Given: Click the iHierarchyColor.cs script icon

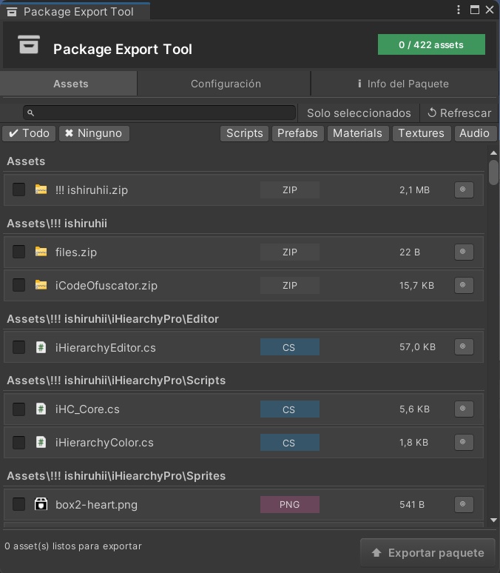Looking at the screenshot, I should tap(41, 442).
